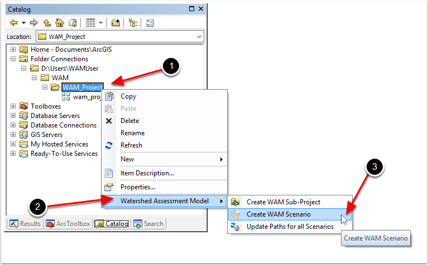
Task: Switch to the ArcToolbox tab
Action: [68, 224]
